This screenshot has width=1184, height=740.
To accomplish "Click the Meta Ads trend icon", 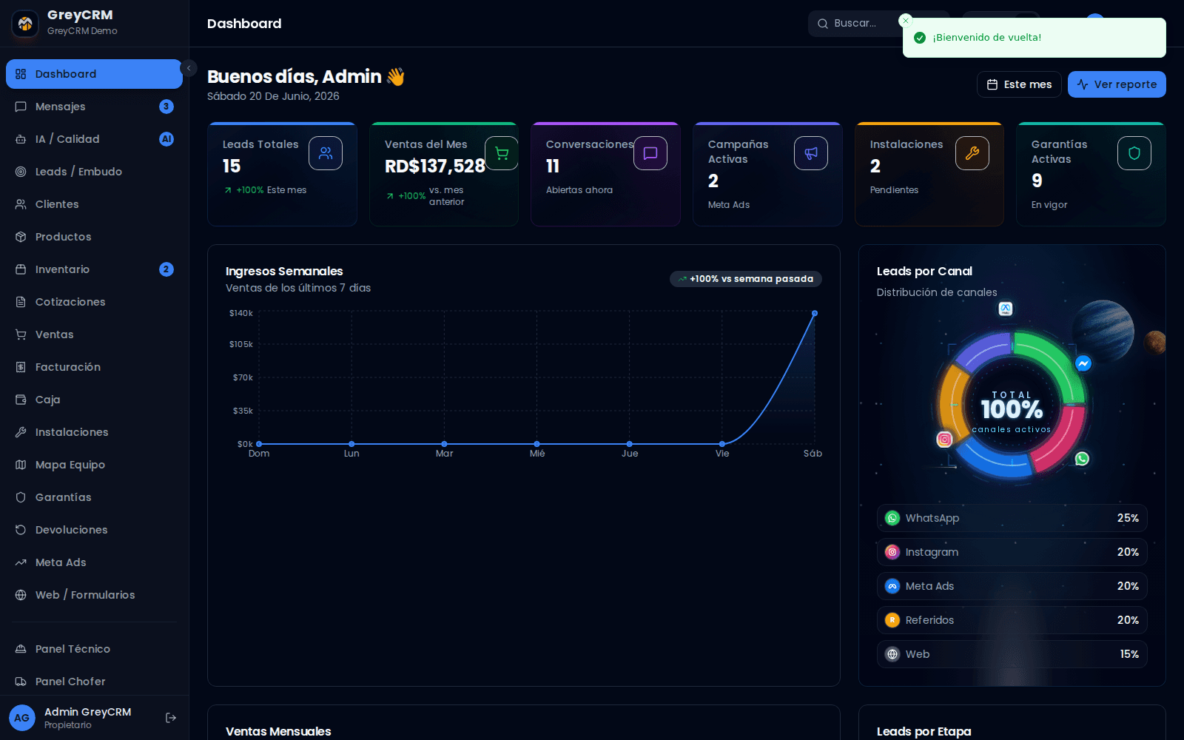I will pos(21,562).
